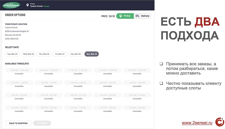Click the red 2sensei logo icon
Viewport: 225px width, 129px height.
[220, 122]
